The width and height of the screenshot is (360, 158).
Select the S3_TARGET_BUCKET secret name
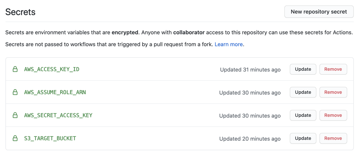click(50, 138)
